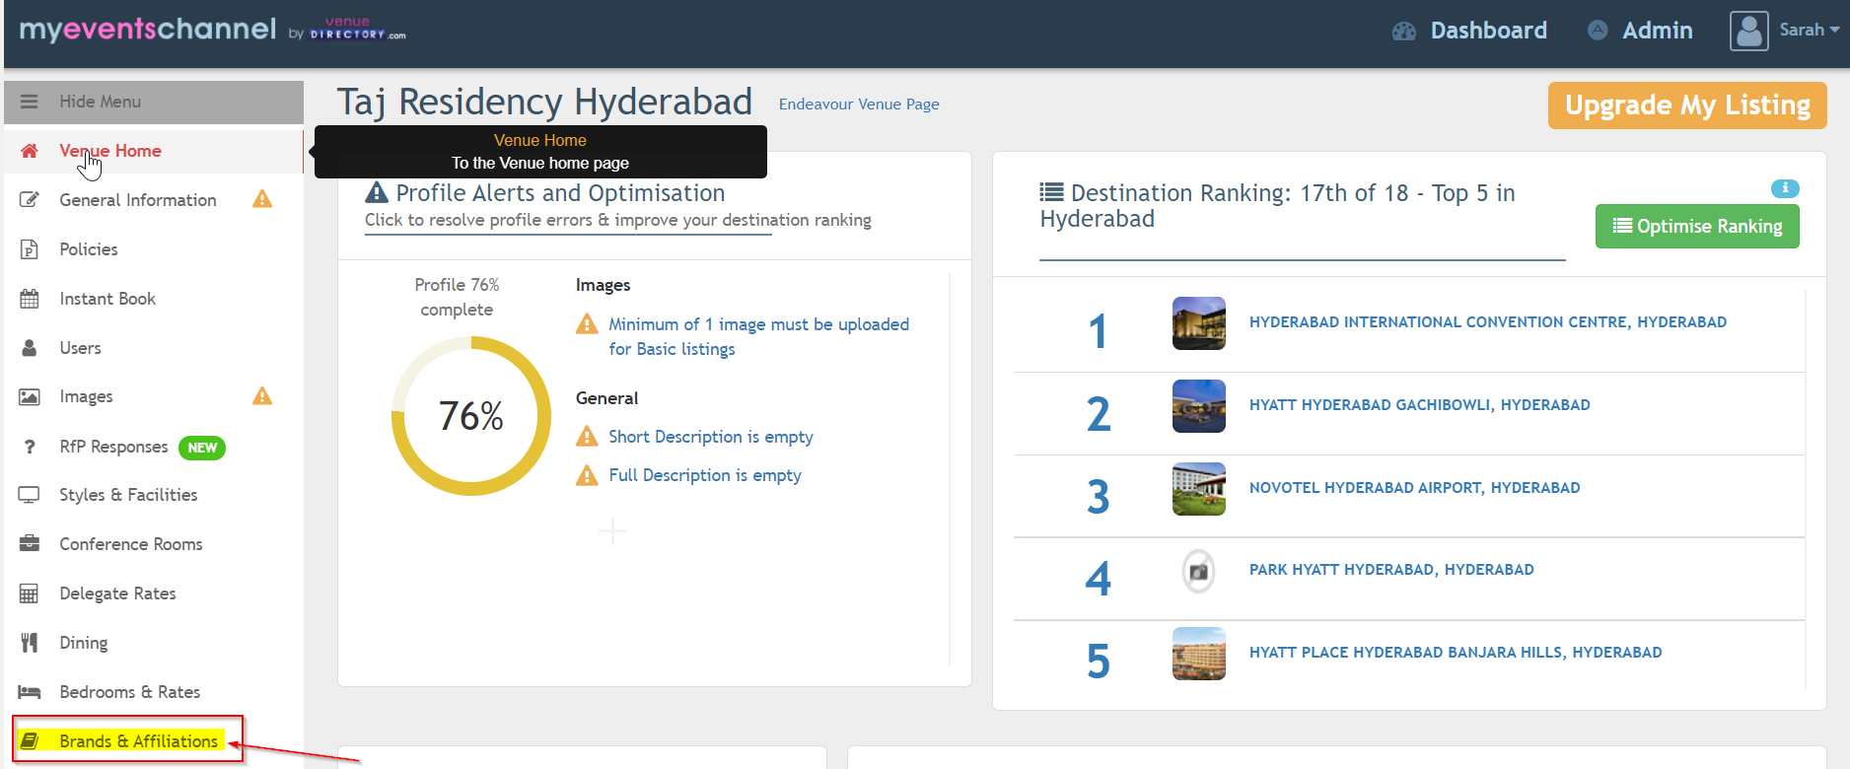Open Venue Home in sidebar menu
This screenshot has height=769, width=1850.
coord(110,151)
